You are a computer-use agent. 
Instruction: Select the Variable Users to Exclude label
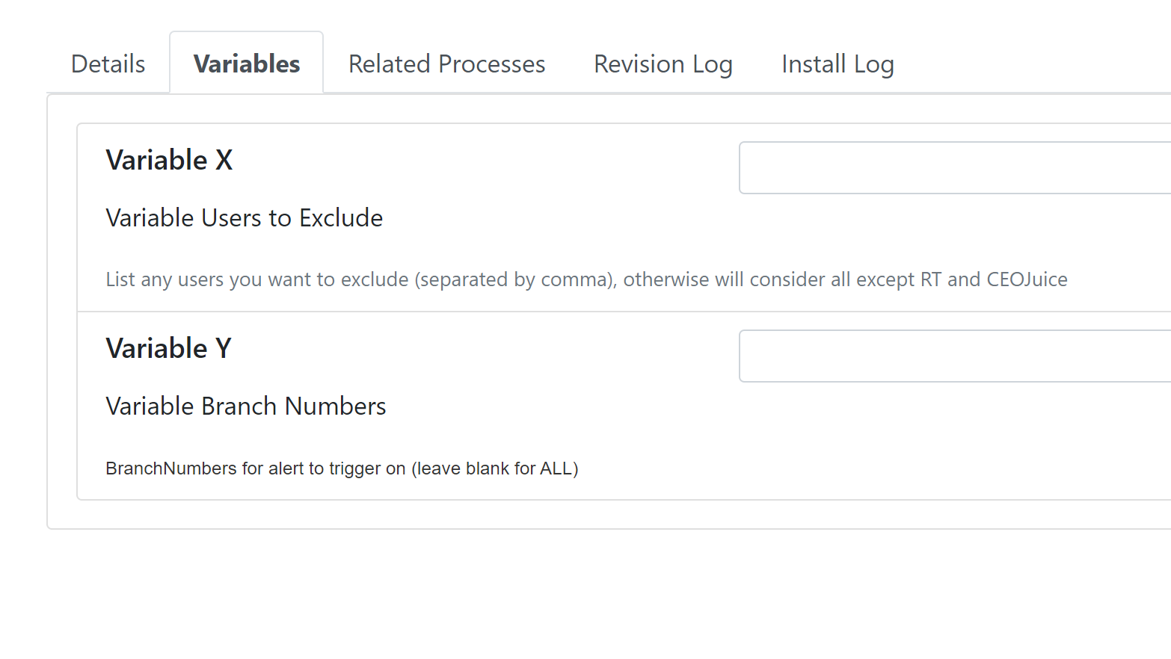pyautogui.click(x=245, y=218)
